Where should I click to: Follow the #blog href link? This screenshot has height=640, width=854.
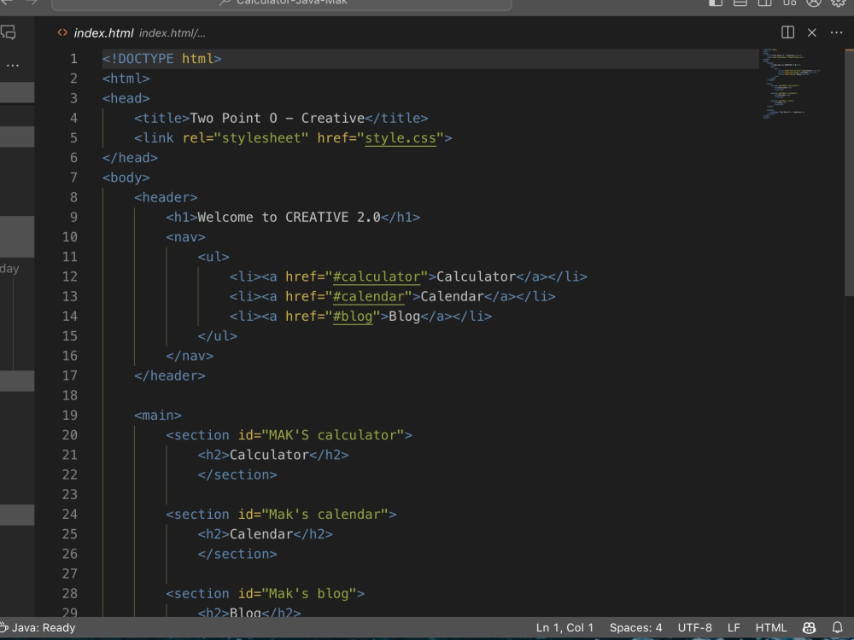tap(353, 317)
